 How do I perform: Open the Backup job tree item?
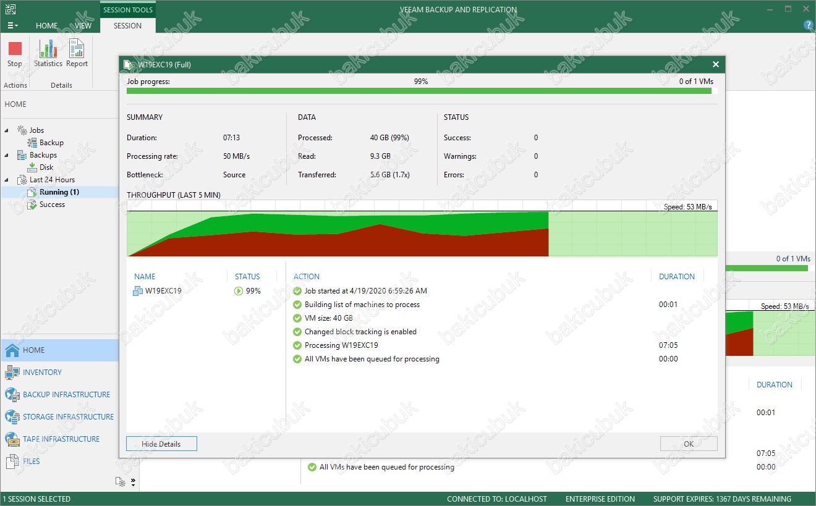(51, 143)
